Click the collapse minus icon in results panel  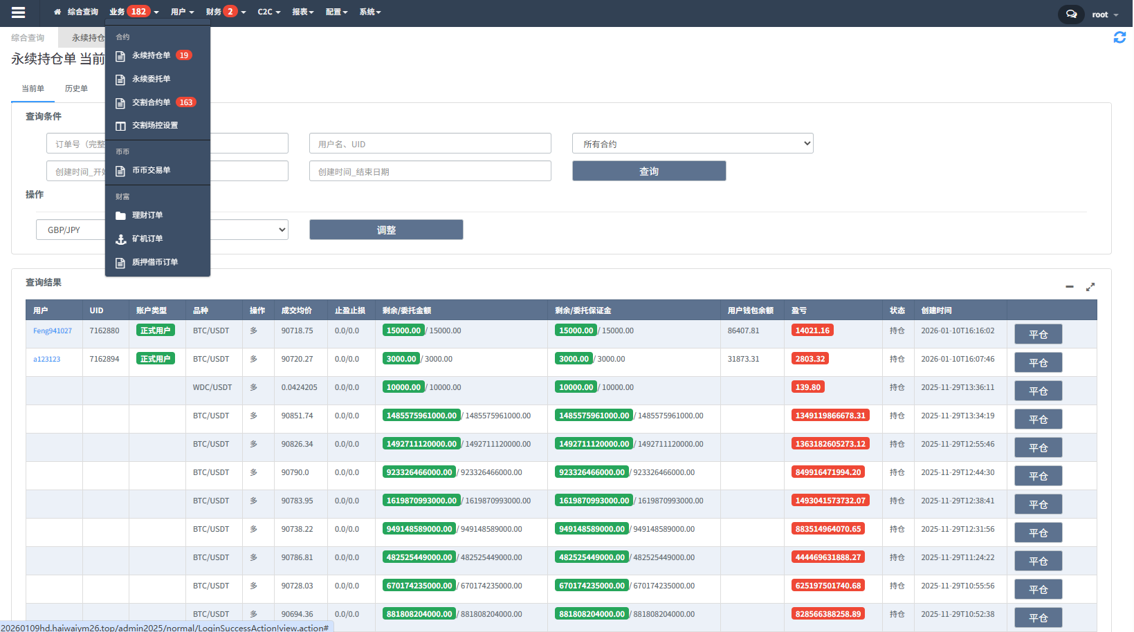click(1069, 286)
